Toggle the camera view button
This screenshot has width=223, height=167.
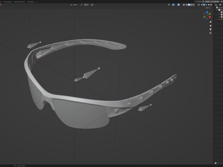pos(210,29)
